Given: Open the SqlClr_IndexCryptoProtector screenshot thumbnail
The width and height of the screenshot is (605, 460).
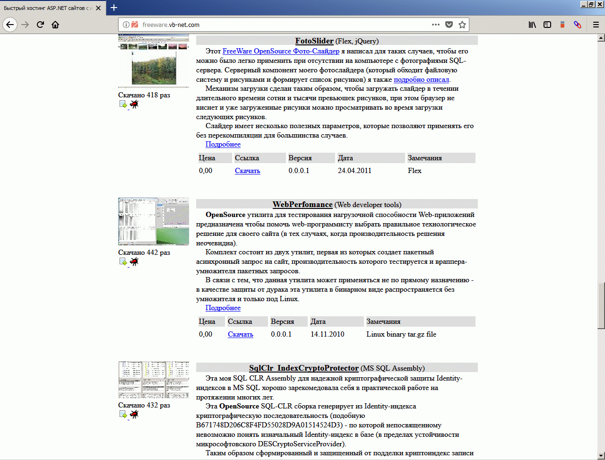Looking at the screenshot, I should (x=154, y=380).
